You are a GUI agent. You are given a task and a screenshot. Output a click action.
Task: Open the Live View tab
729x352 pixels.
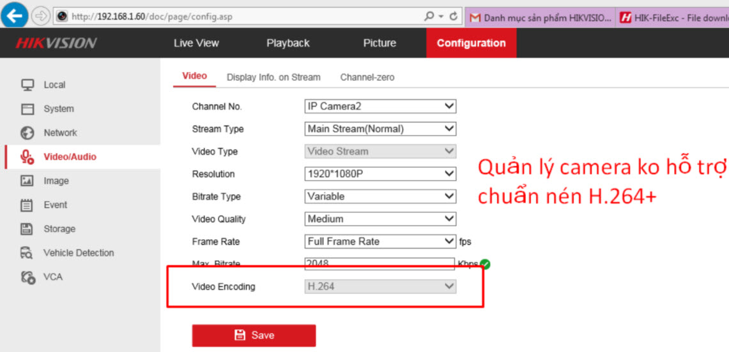click(x=196, y=43)
